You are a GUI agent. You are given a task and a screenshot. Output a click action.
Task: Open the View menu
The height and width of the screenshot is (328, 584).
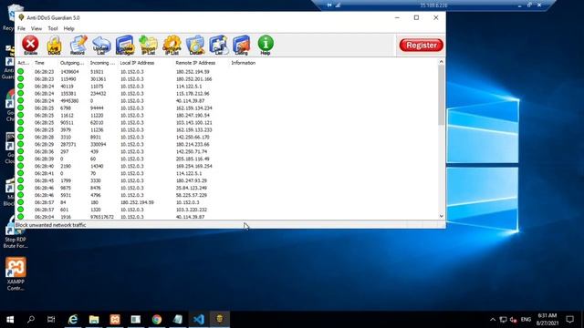[x=36, y=28]
